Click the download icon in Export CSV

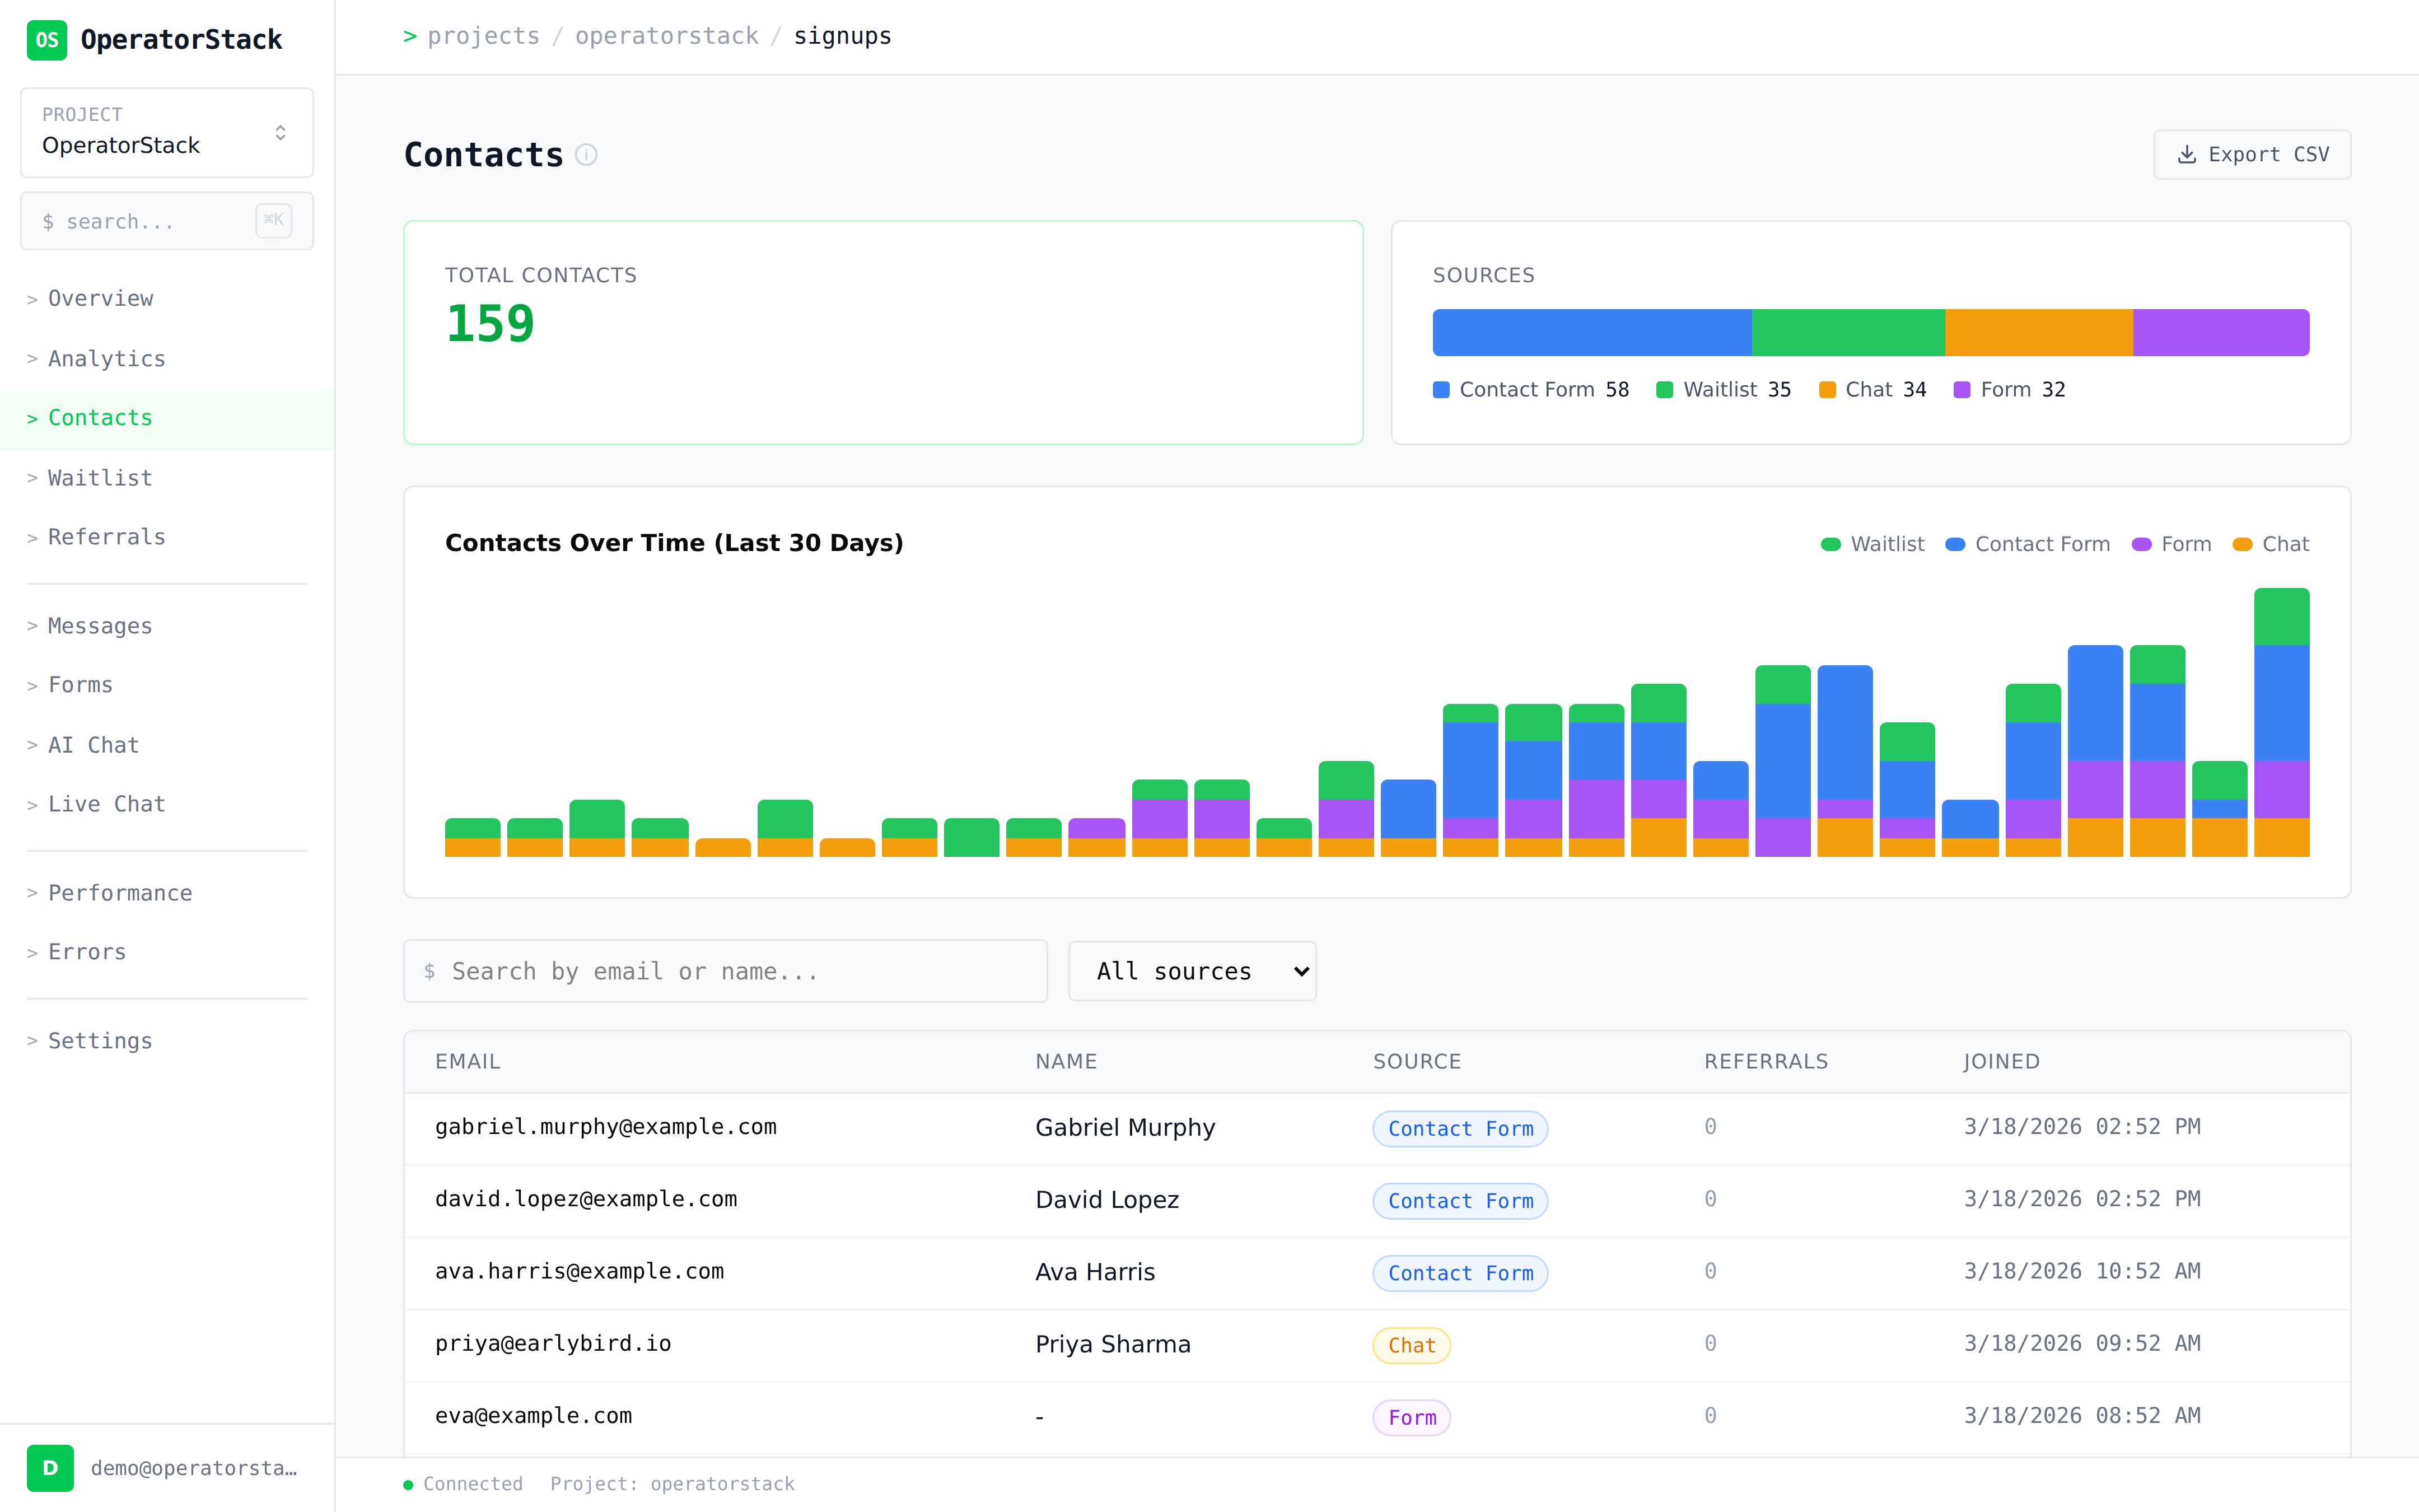2187,155
